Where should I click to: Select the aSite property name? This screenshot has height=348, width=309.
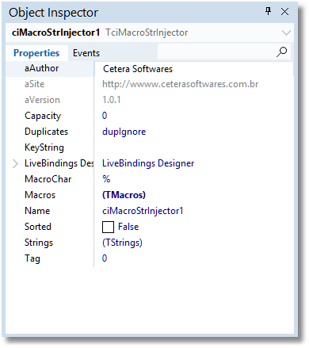point(35,84)
